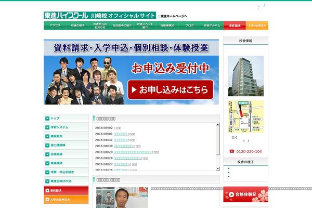
Task: Click the staff photo thumbnail below news
Action: (x=122, y=198)
